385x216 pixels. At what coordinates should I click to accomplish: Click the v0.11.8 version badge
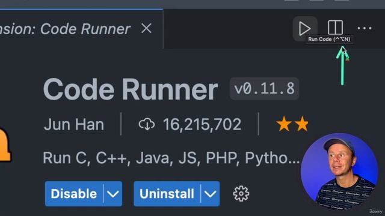coord(264,88)
